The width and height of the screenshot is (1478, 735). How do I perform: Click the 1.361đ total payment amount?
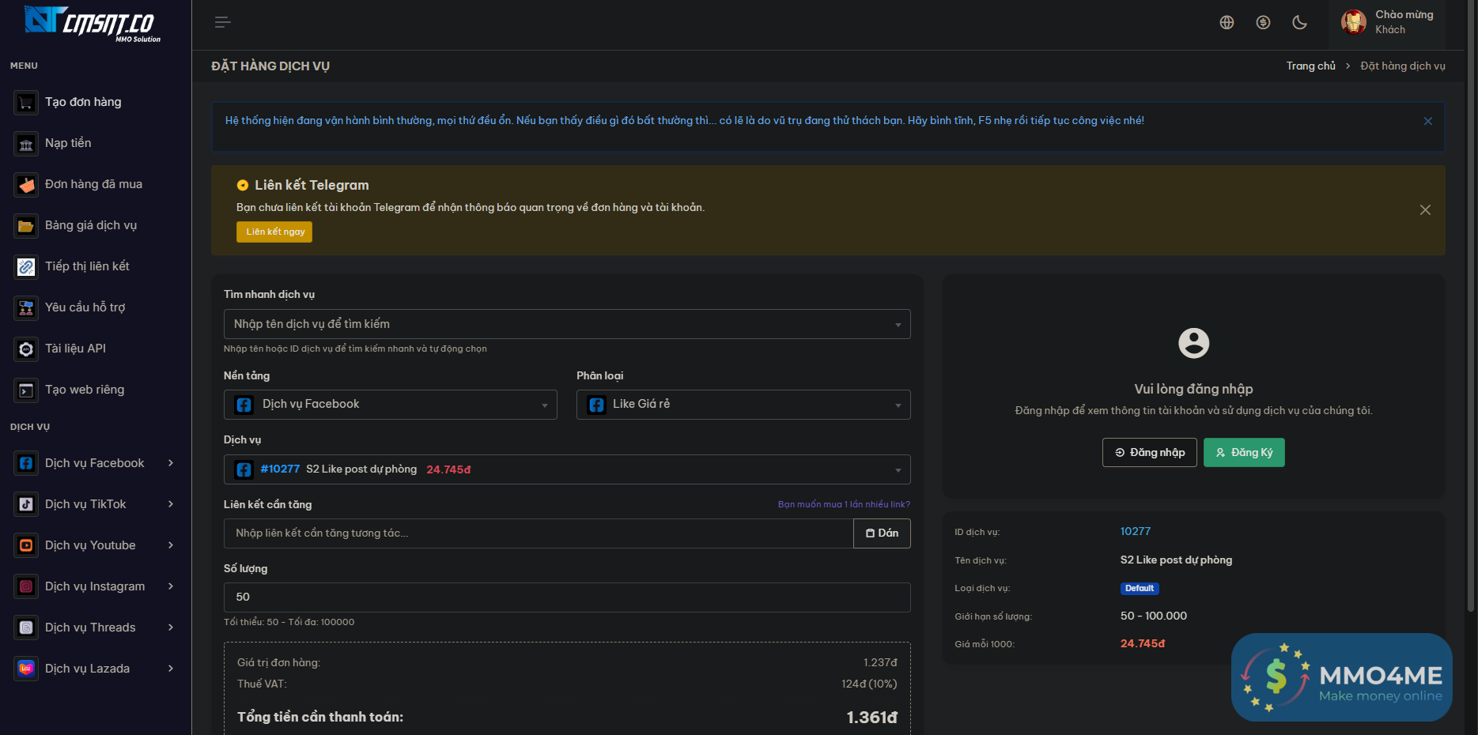point(871,718)
